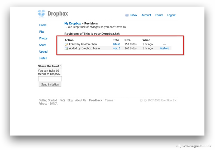This screenshot has height=150, width=215.
Task: Click the '240 bytes' size value
Action: tap(131, 48)
